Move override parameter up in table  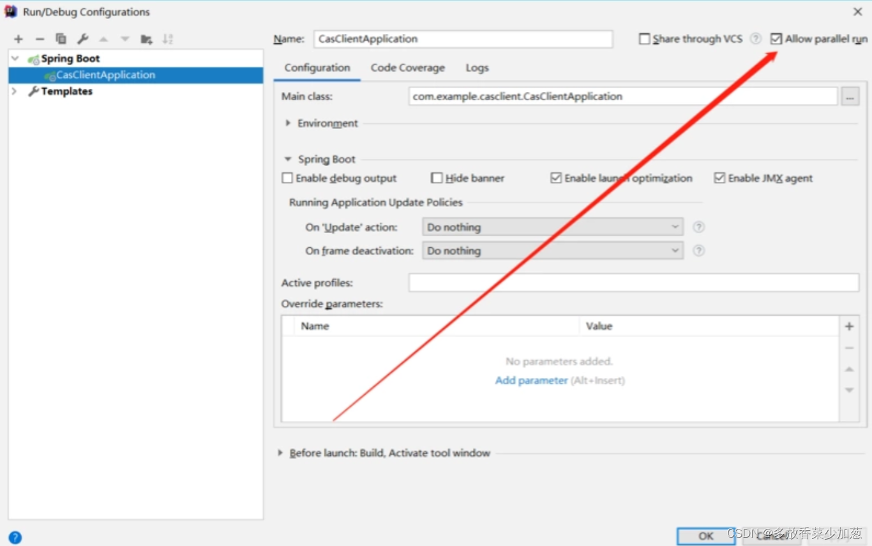[x=849, y=369]
